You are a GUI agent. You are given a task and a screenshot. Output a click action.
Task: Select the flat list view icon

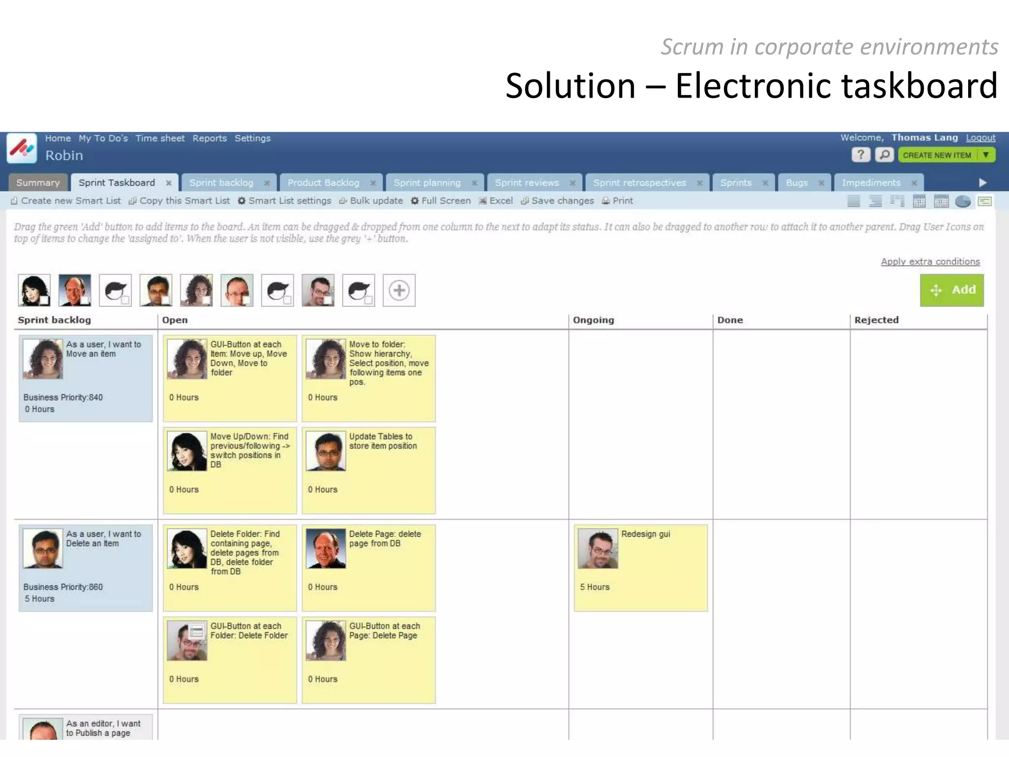coord(853,201)
